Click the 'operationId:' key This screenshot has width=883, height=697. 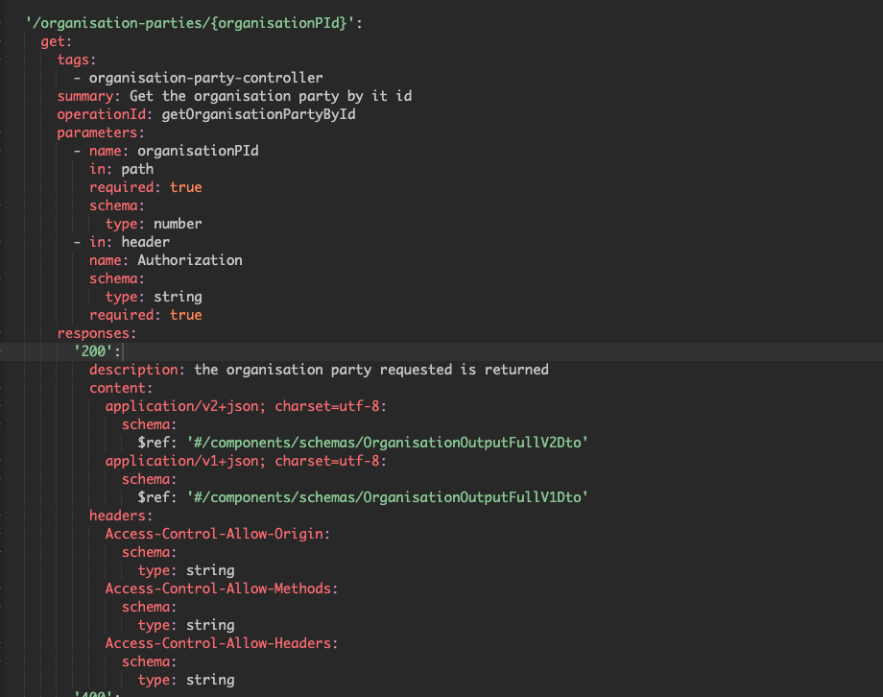[105, 114]
